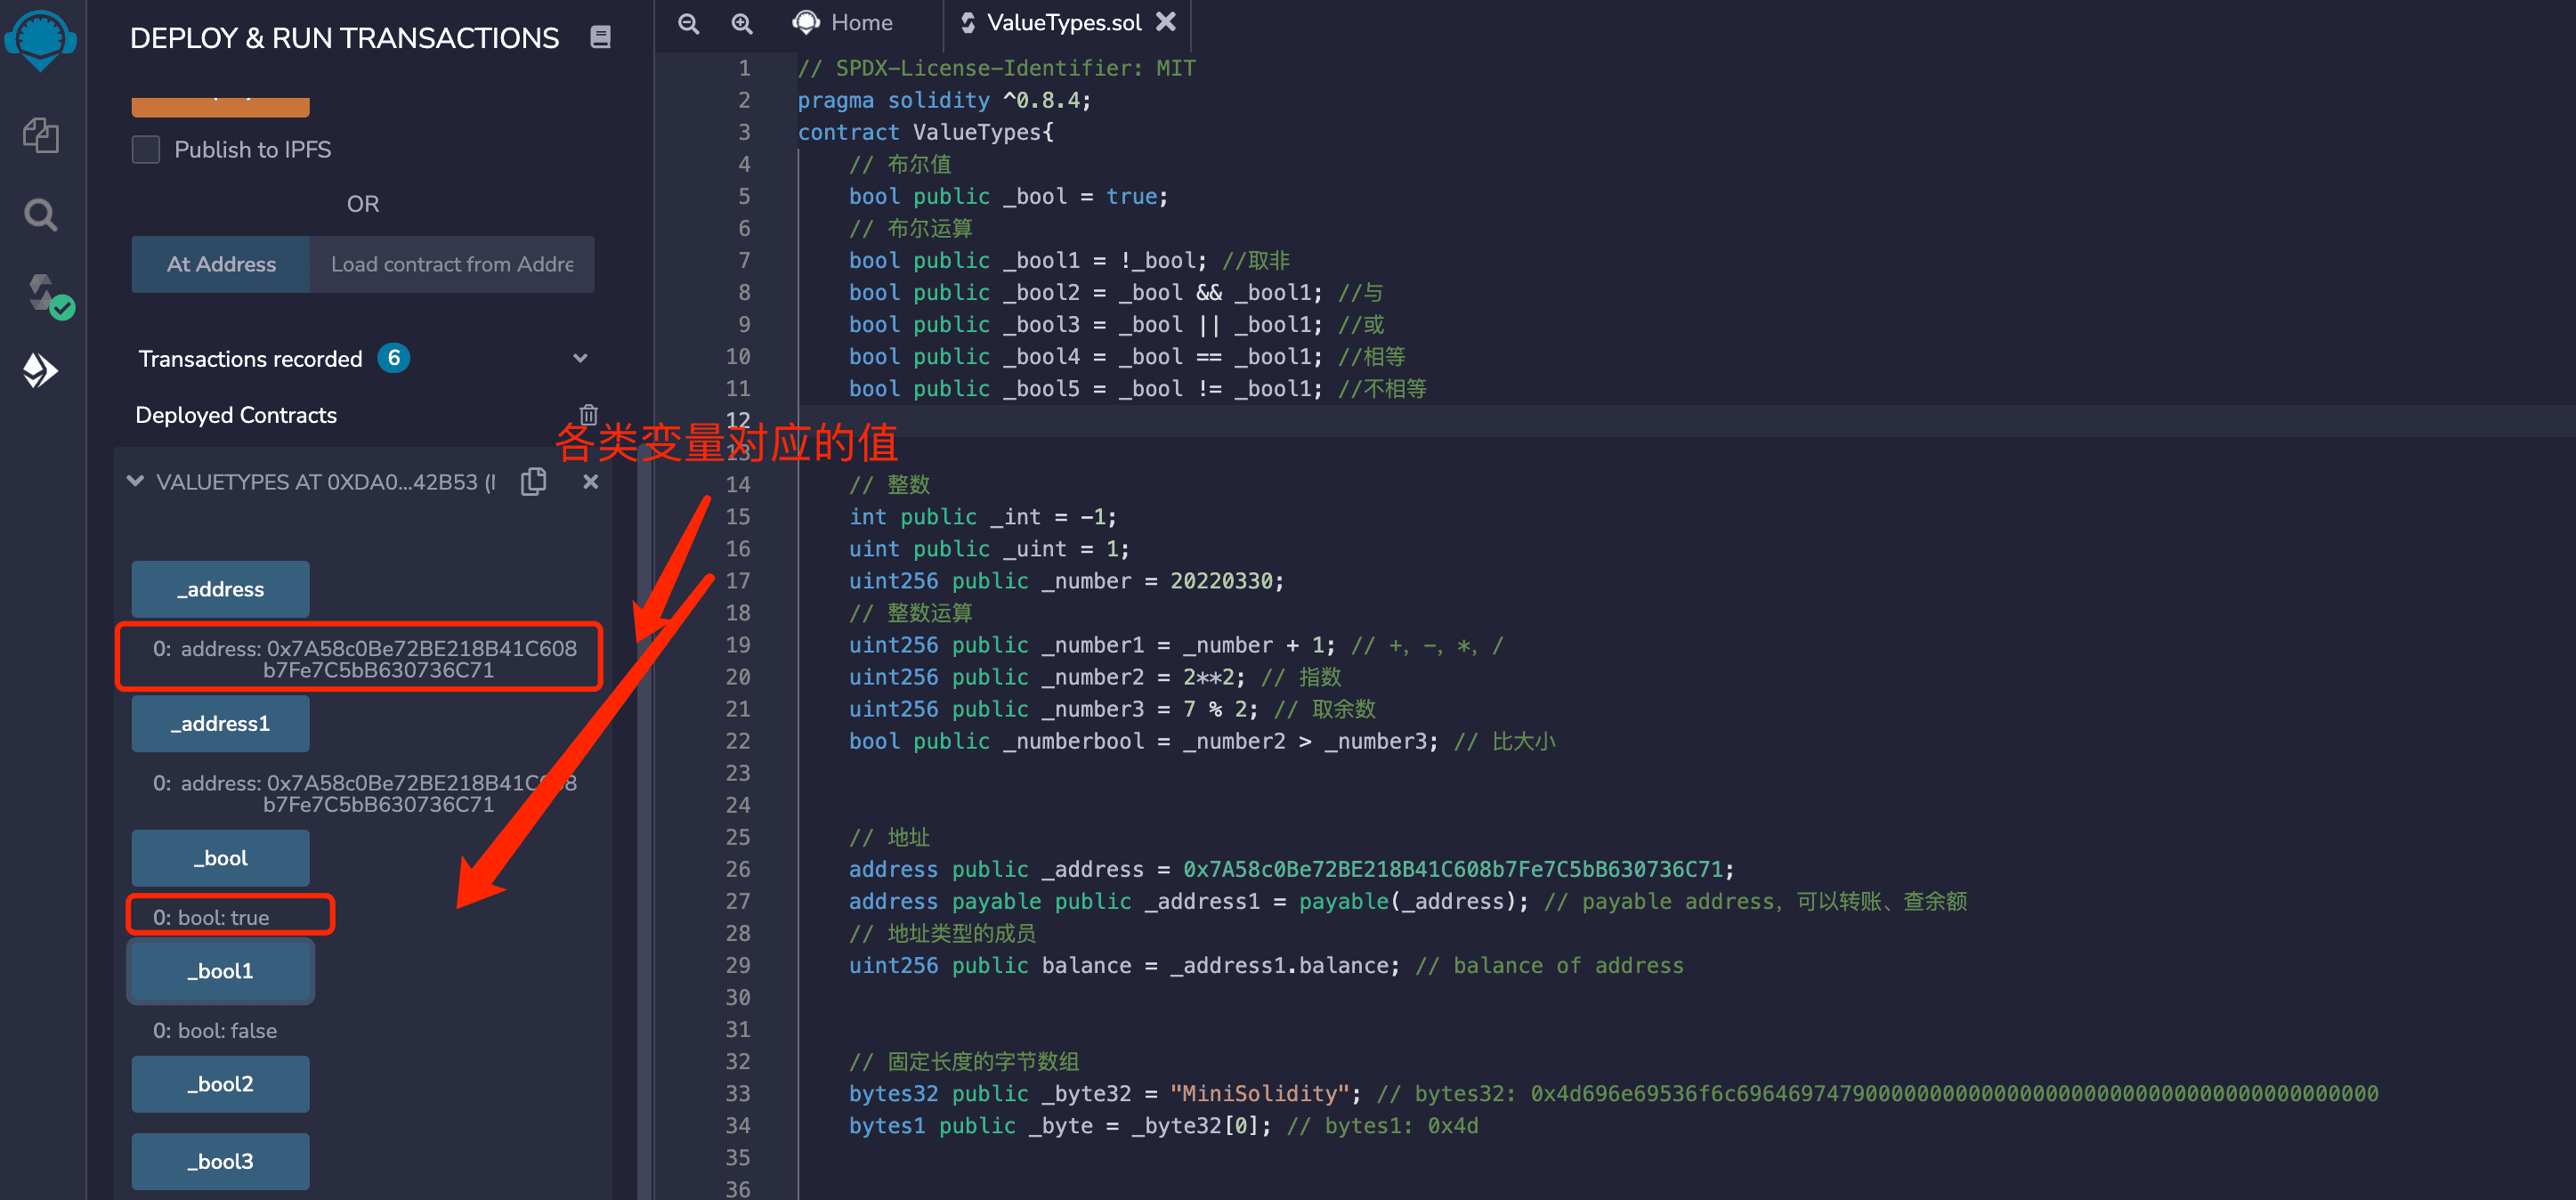
Task: Collapse the Transactions recorded section
Action: click(580, 357)
